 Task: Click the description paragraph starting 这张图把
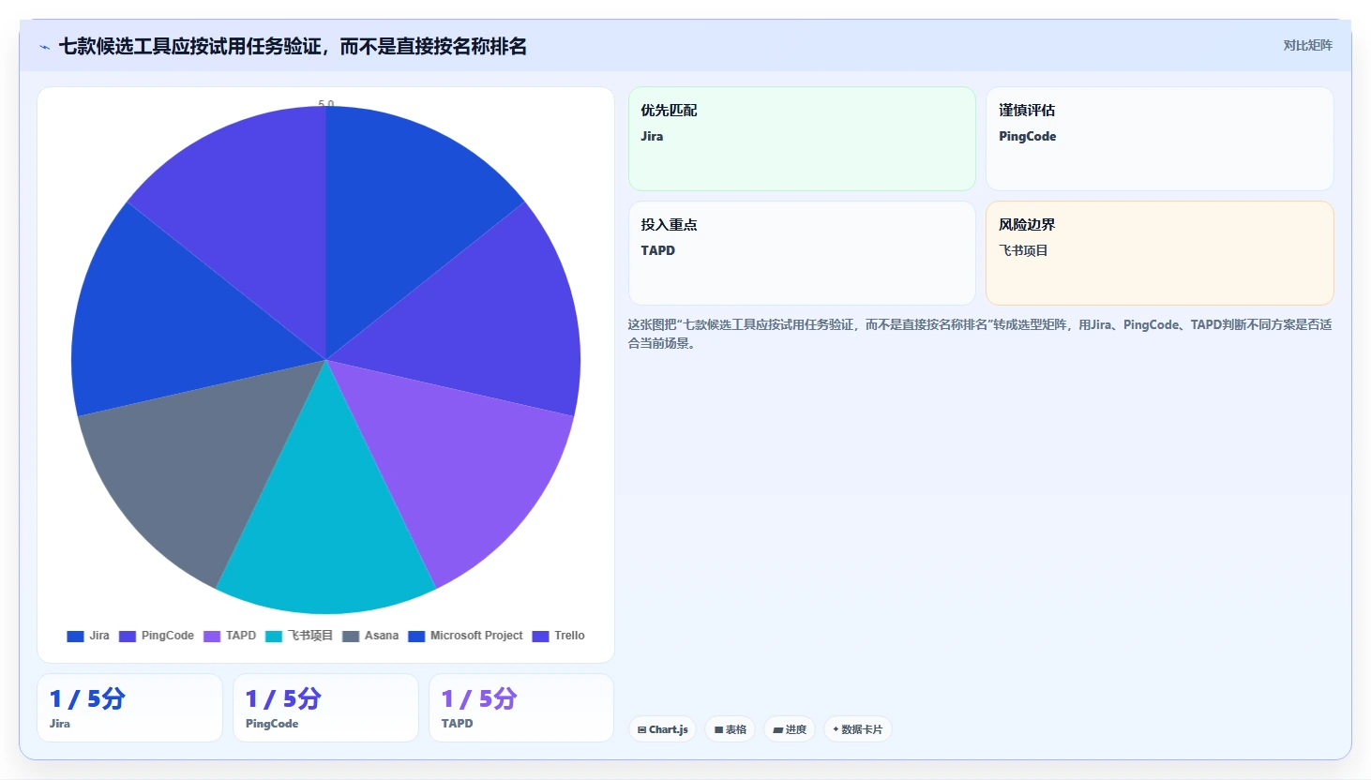pyautogui.click(x=980, y=334)
